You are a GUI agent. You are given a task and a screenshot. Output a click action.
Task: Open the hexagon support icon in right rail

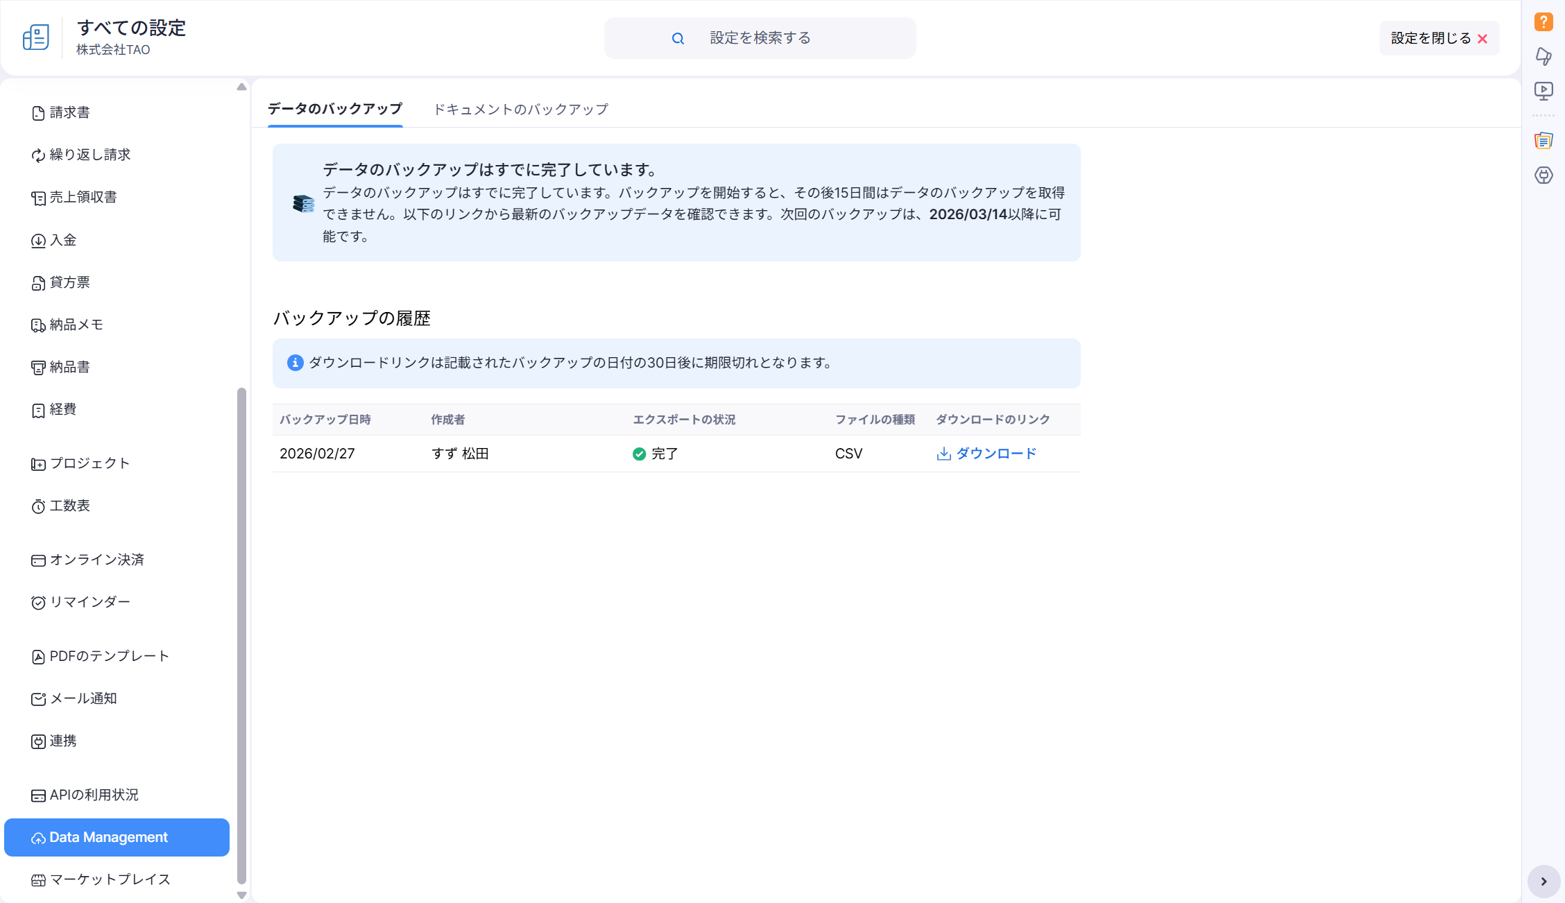(1543, 175)
